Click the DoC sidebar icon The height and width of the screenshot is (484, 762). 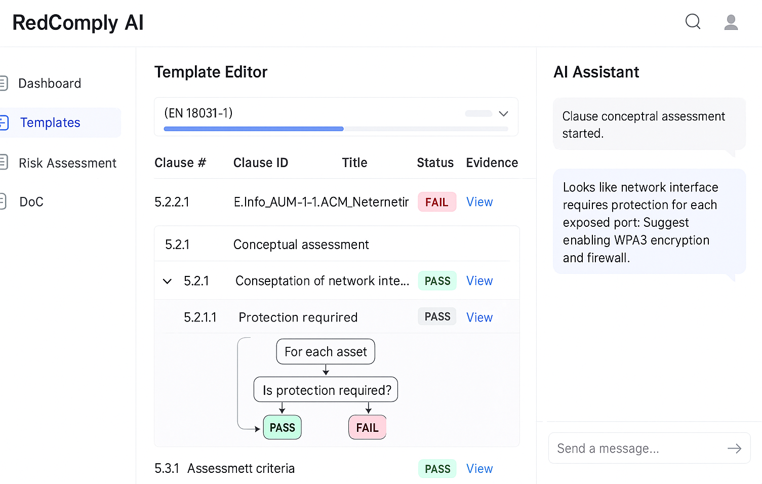pos(3,201)
